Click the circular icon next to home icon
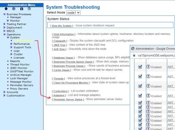This screenshot has height=130, width=175. click(14, 9)
